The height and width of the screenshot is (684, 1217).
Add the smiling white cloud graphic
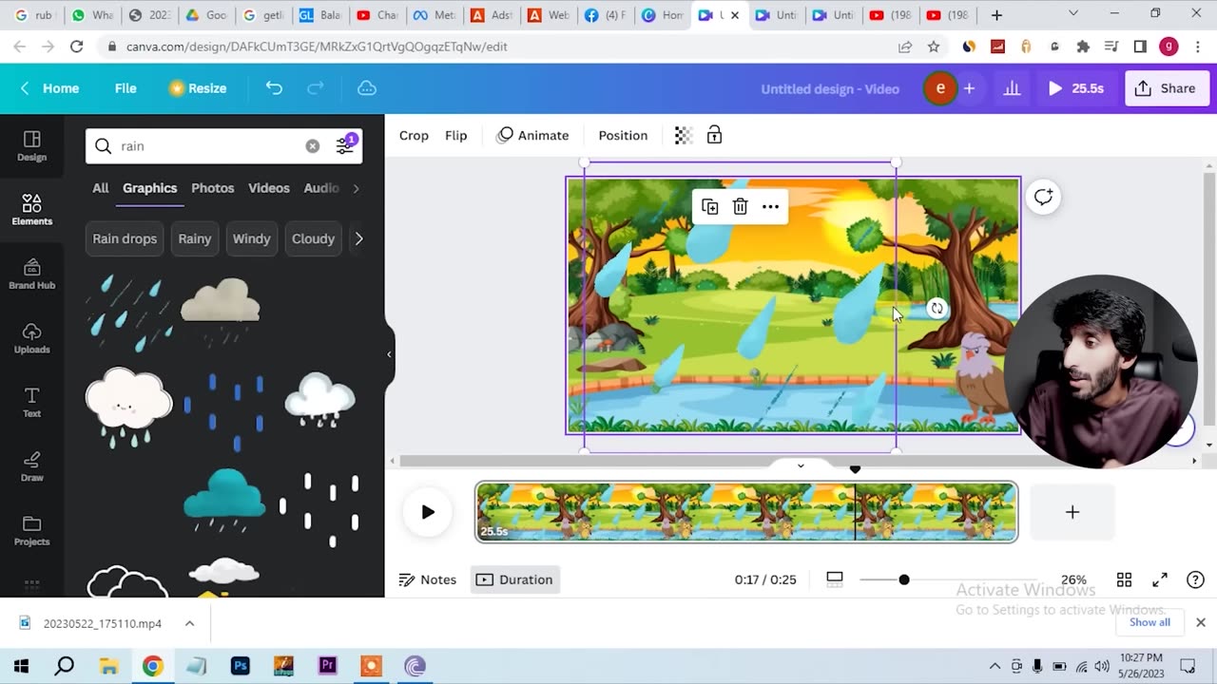pos(128,407)
